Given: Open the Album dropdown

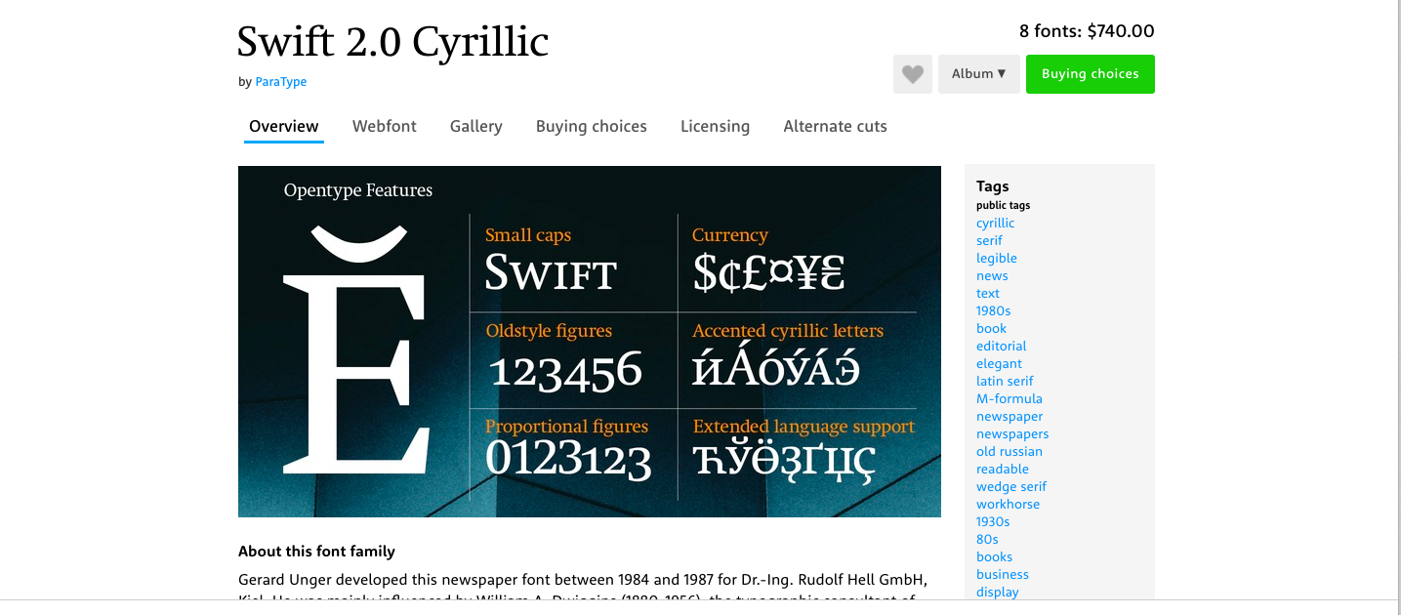Looking at the screenshot, I should (x=979, y=74).
